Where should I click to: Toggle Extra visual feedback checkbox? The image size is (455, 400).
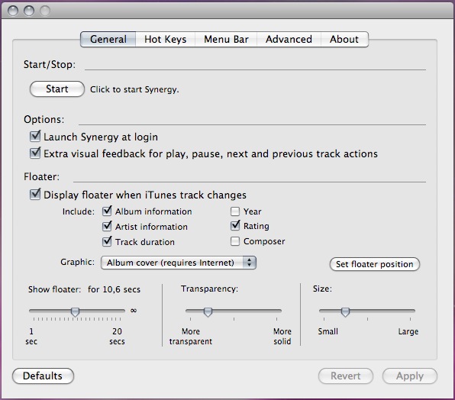[35, 153]
